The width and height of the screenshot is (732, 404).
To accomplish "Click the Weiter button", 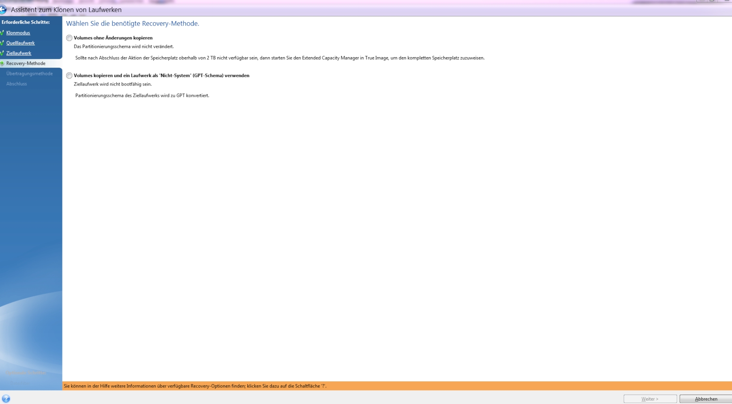I will point(650,399).
